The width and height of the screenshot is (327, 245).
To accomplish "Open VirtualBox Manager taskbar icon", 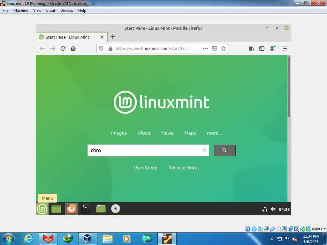I will [x=87, y=239].
